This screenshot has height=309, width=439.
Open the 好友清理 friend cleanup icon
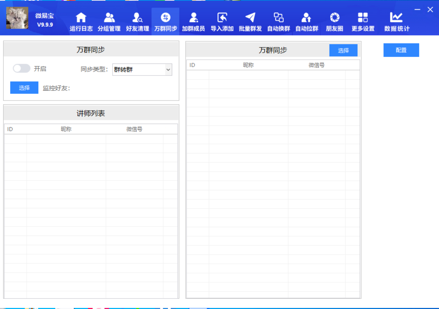tap(137, 18)
